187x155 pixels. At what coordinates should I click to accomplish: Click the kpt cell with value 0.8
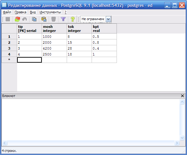click(x=104, y=42)
